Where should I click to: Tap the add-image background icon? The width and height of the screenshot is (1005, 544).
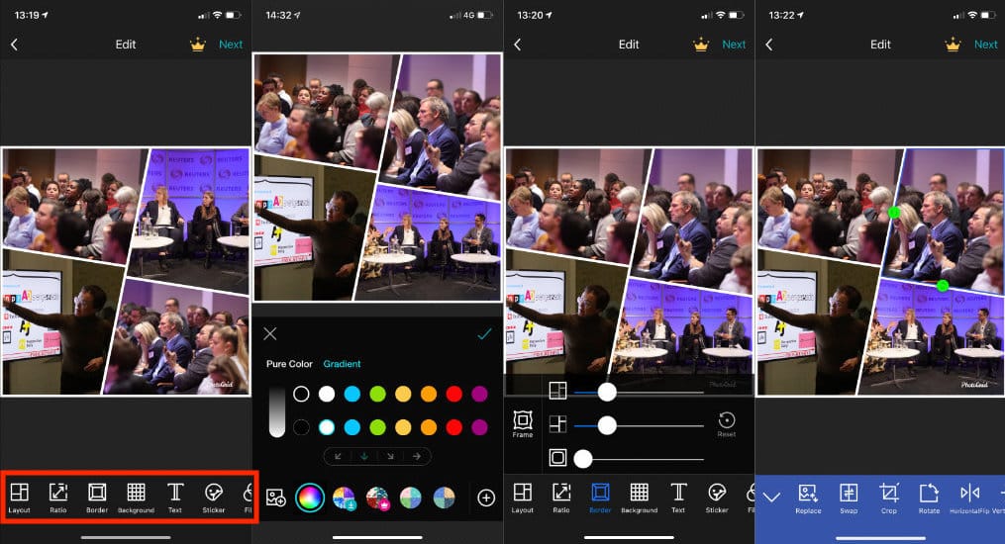point(276,498)
